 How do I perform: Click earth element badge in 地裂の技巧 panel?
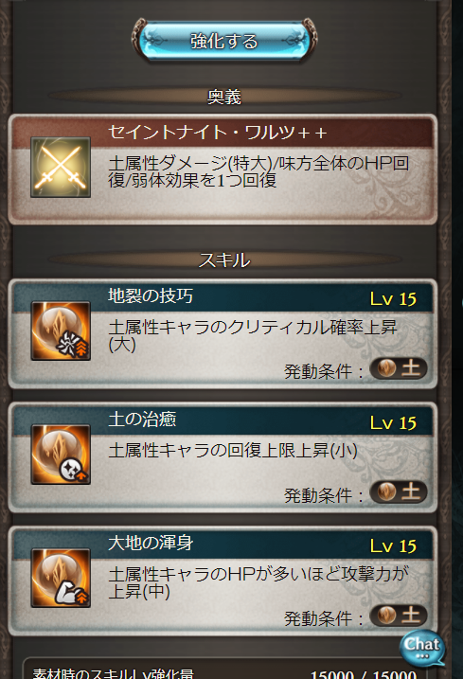398,368
